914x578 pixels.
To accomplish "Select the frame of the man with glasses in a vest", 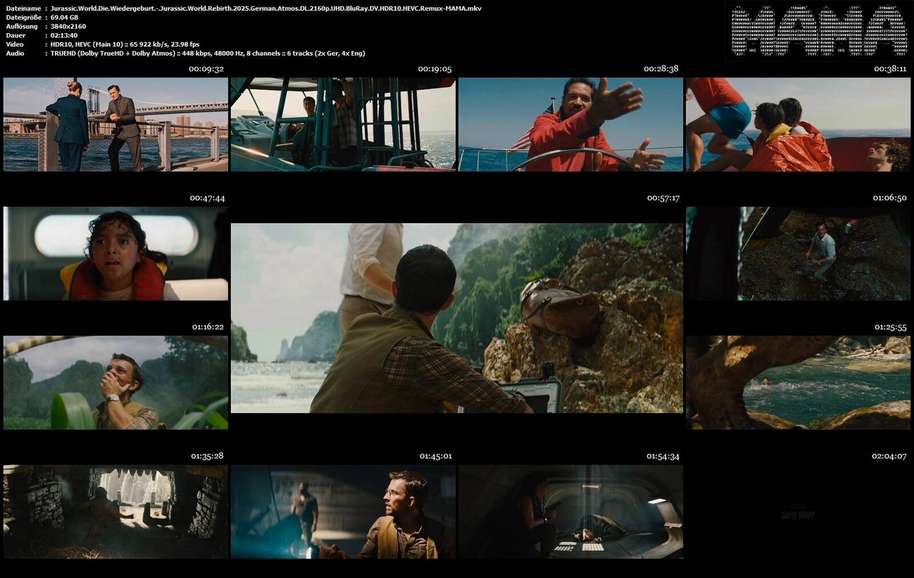I will 343,511.
